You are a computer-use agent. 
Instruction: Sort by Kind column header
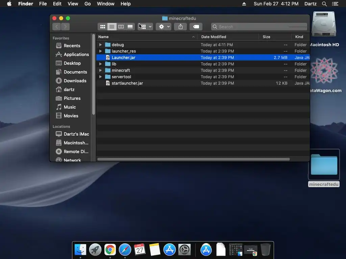coord(300,37)
